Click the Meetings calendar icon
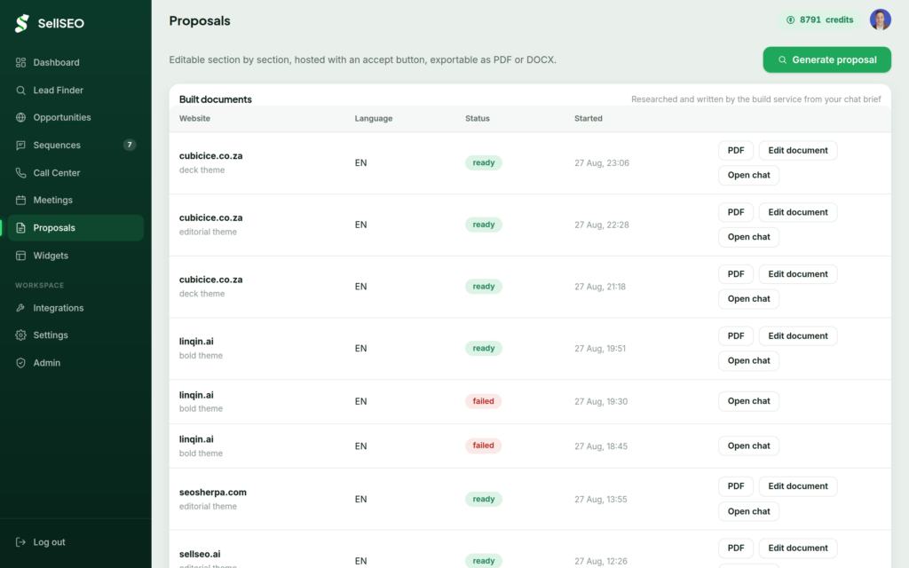This screenshot has width=909, height=568. pos(21,201)
